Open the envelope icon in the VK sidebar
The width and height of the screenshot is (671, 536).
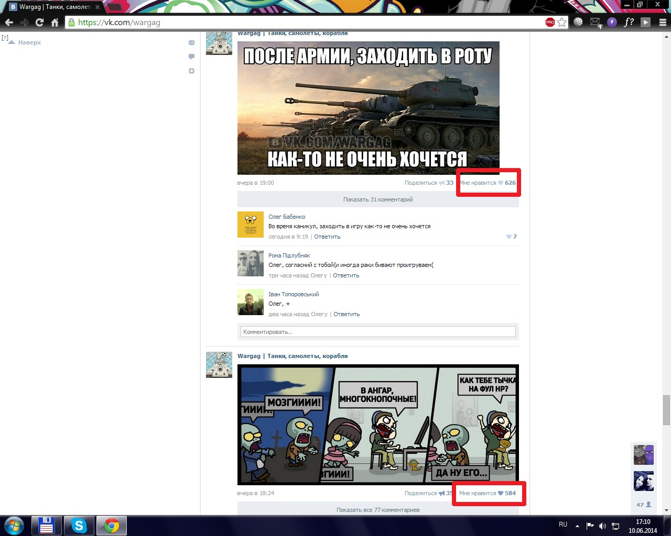(191, 42)
